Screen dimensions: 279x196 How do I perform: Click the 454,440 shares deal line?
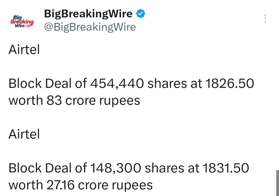(x=132, y=83)
